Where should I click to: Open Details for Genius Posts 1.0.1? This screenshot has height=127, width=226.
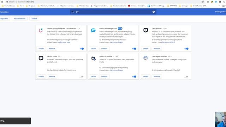point(41,77)
